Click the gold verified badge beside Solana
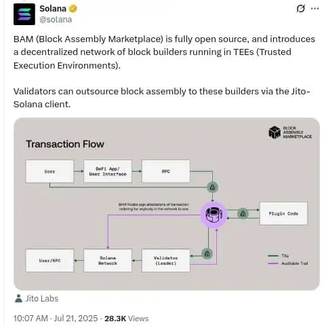 tap(73, 9)
